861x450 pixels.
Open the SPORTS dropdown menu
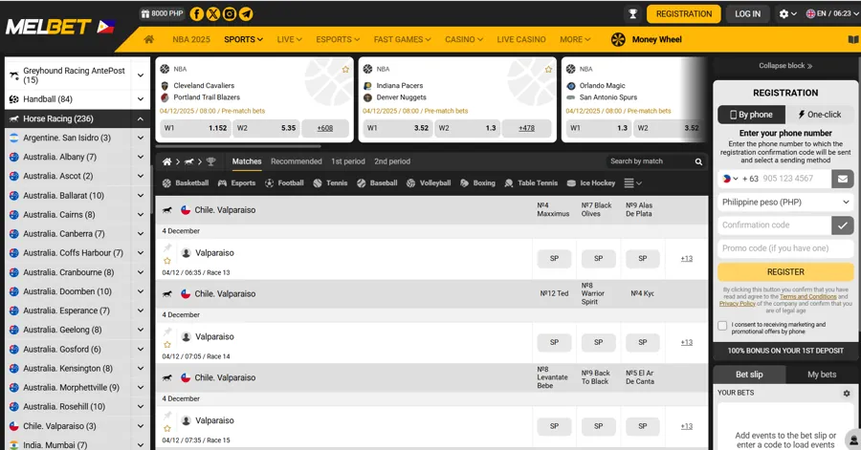pyautogui.click(x=243, y=40)
